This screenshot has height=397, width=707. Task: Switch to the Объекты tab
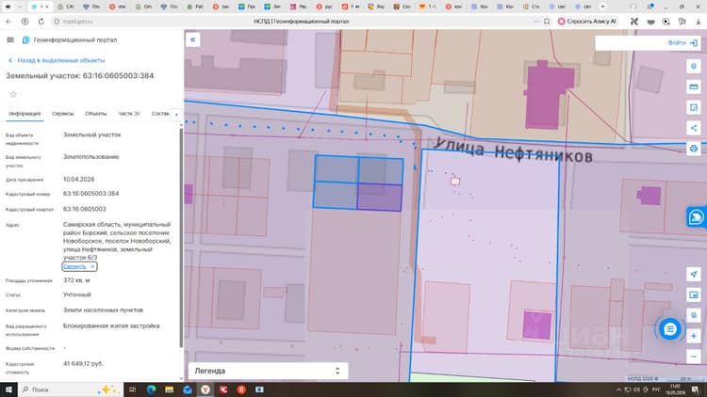[x=95, y=114]
